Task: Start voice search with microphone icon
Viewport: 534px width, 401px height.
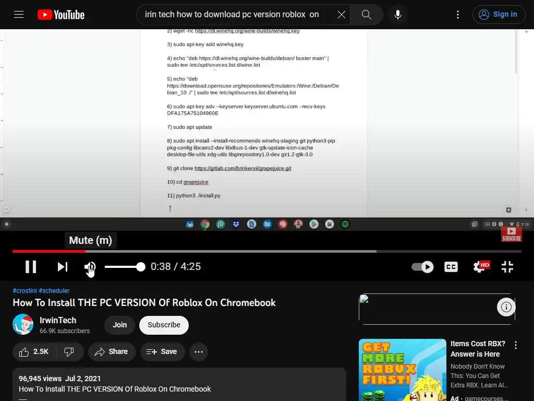Action: (x=397, y=14)
